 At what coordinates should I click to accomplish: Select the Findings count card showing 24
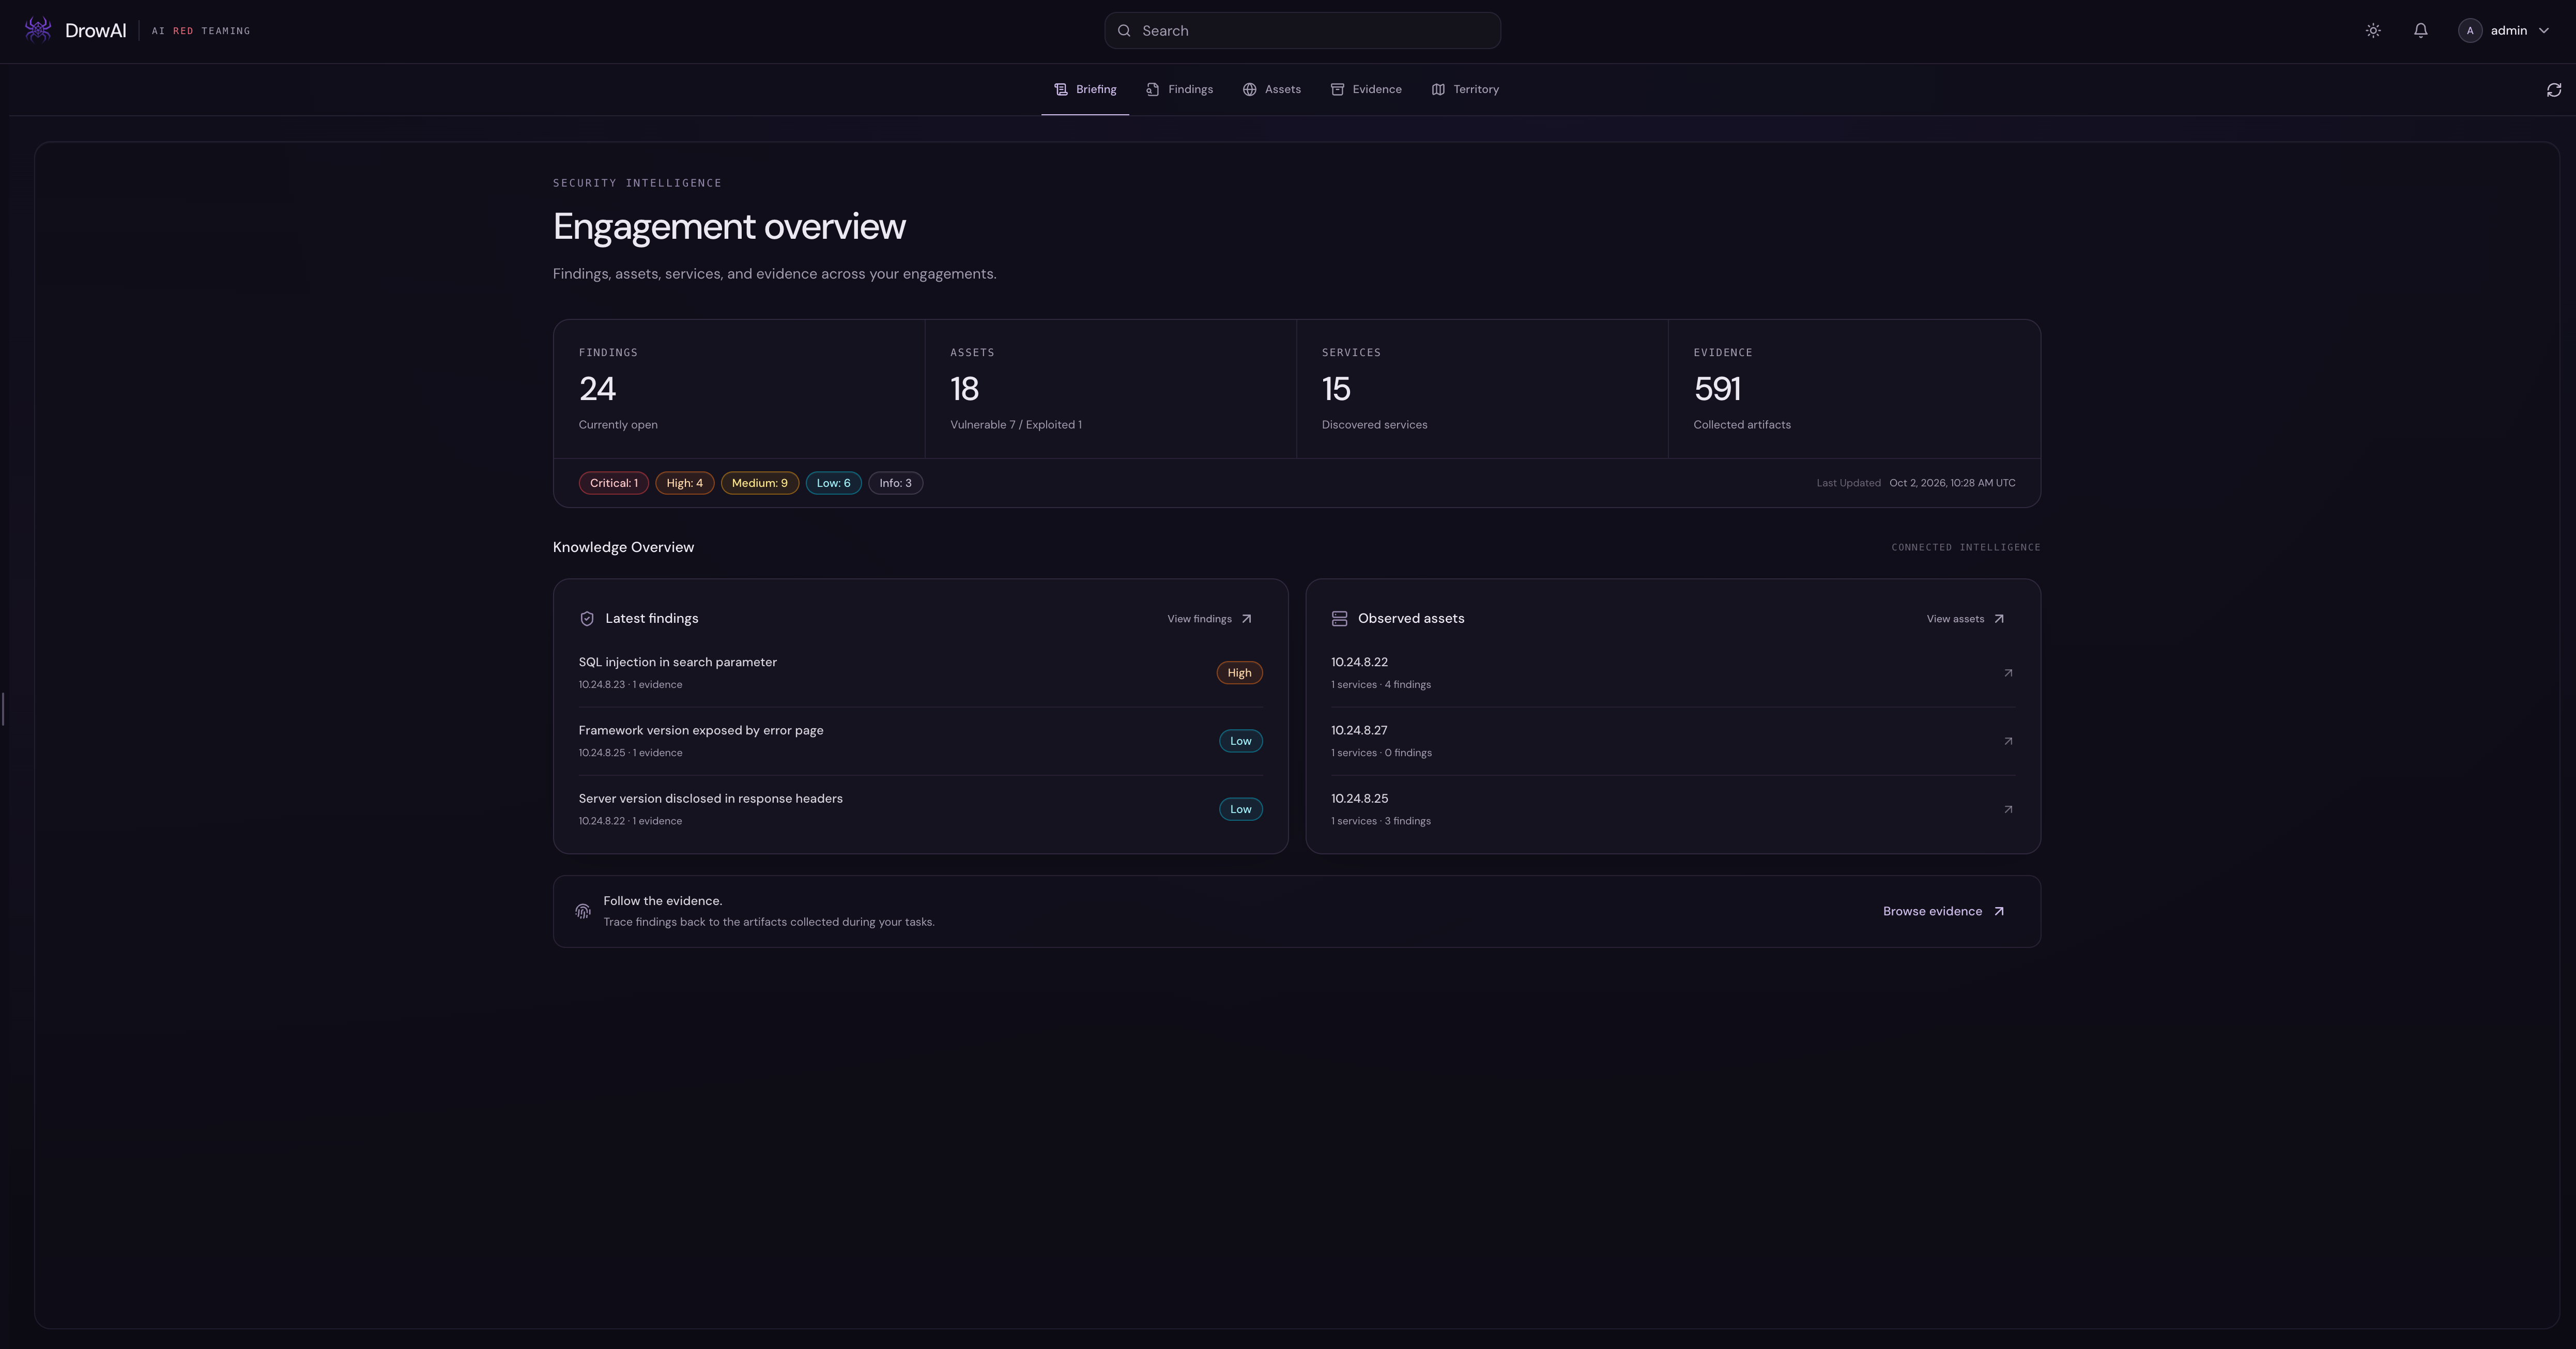(x=739, y=389)
